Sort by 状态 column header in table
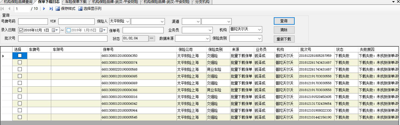The width and height of the screenshot is (400, 125). (346, 49)
